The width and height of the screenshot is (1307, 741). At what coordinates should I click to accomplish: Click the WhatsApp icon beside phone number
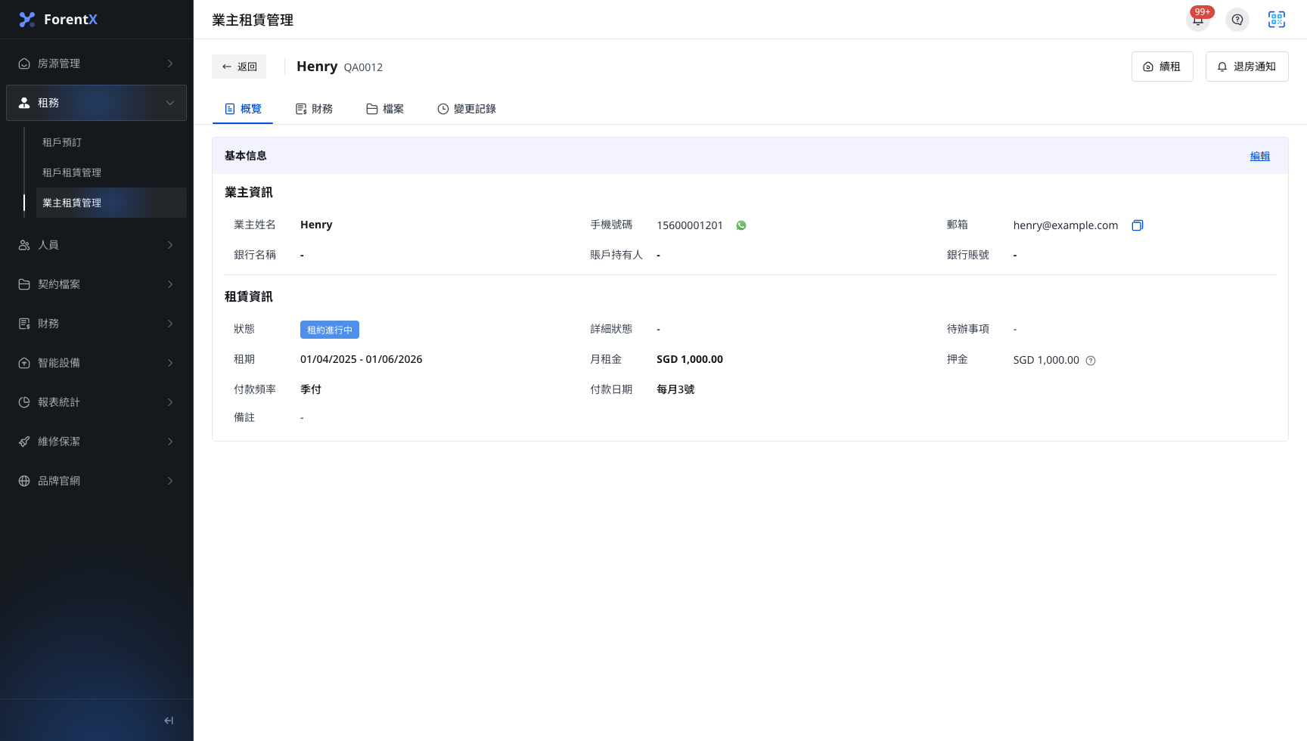[x=741, y=225]
